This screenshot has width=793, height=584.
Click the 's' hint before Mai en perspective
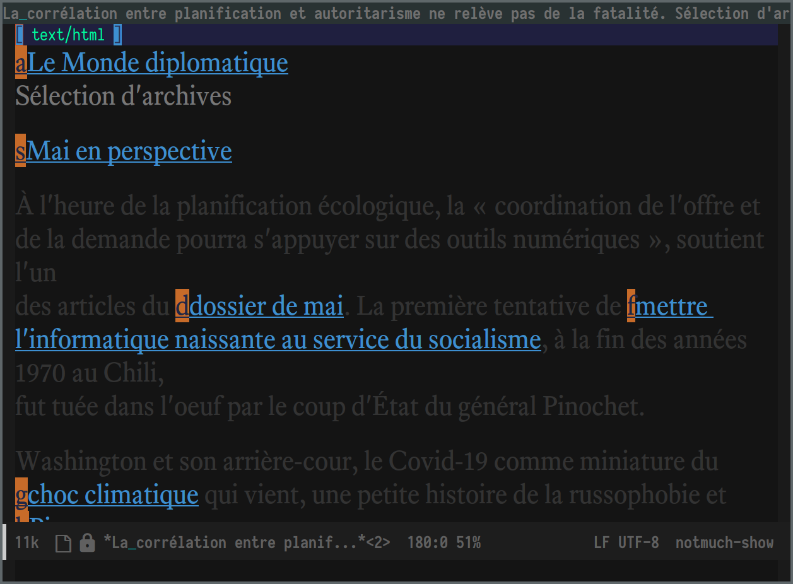click(21, 151)
